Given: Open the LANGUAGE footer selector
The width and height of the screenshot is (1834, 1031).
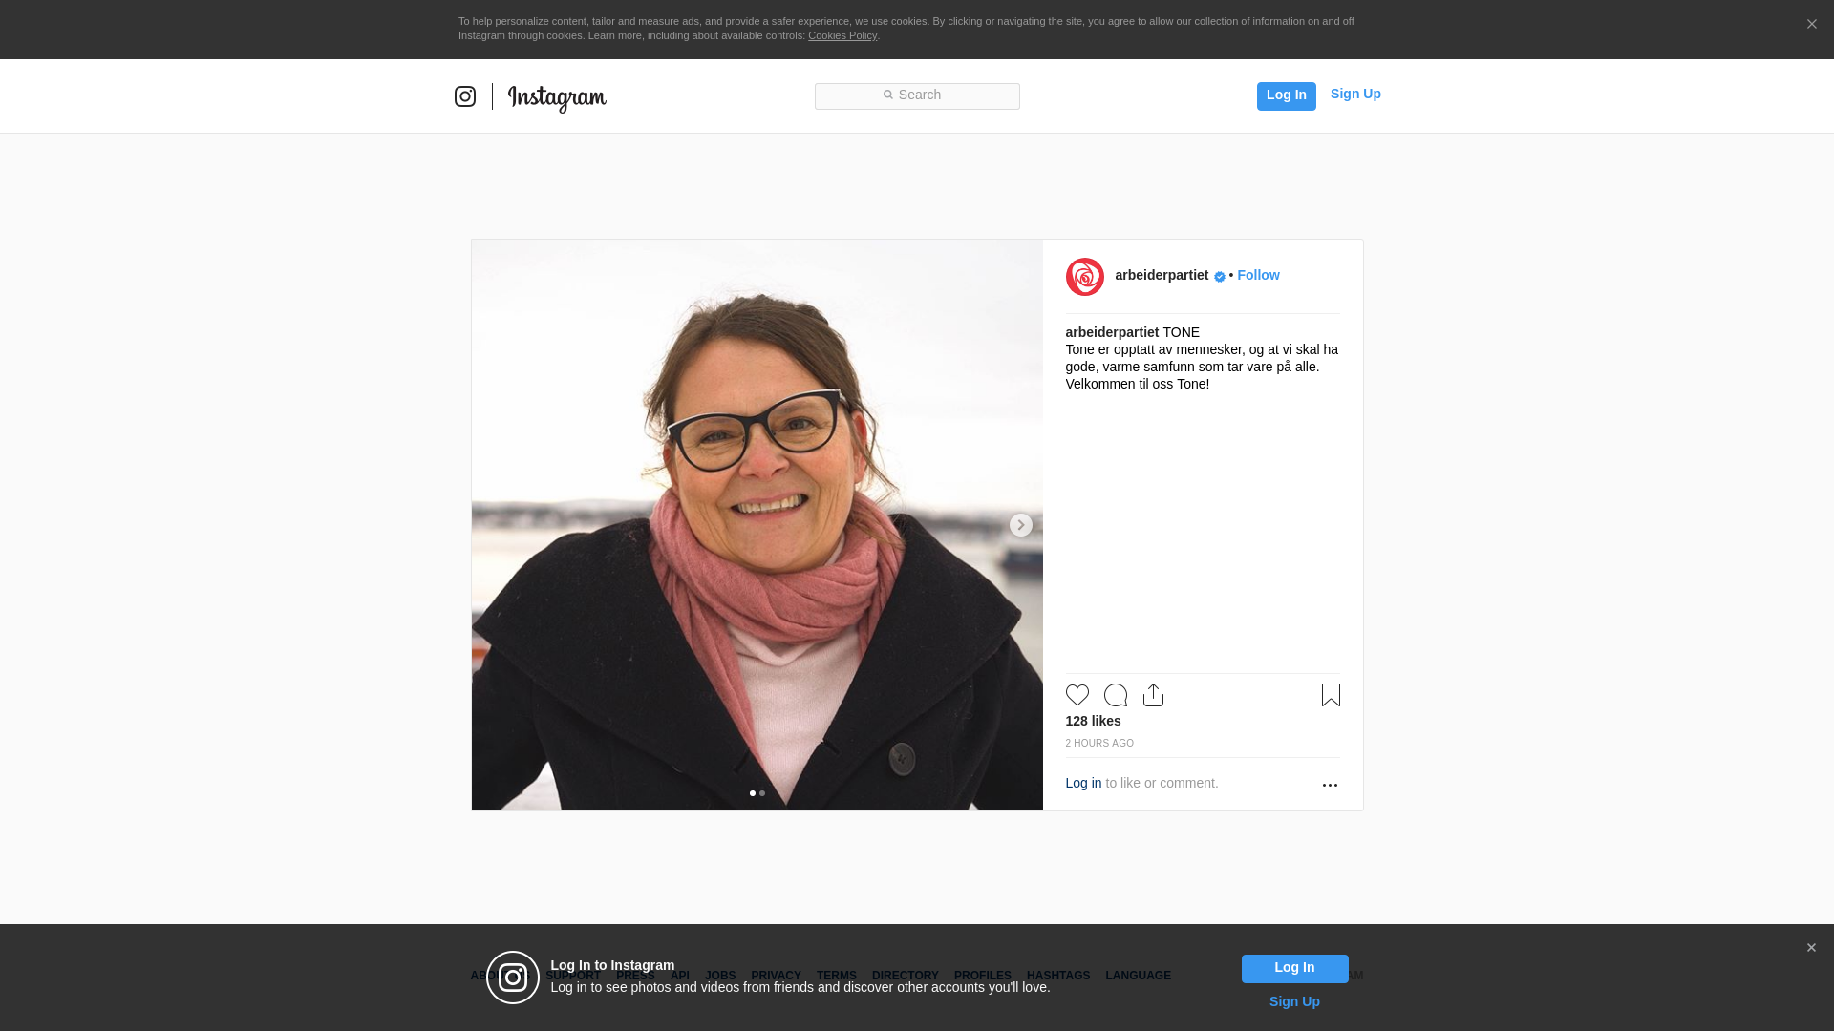Looking at the screenshot, I should pyautogui.click(x=1138, y=976).
